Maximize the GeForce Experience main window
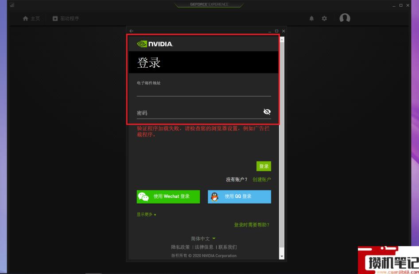 (x=401, y=5)
